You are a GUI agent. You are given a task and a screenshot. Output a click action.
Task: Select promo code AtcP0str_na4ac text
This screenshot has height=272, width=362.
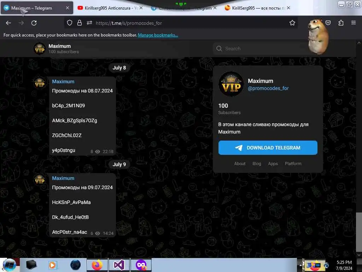point(70,232)
